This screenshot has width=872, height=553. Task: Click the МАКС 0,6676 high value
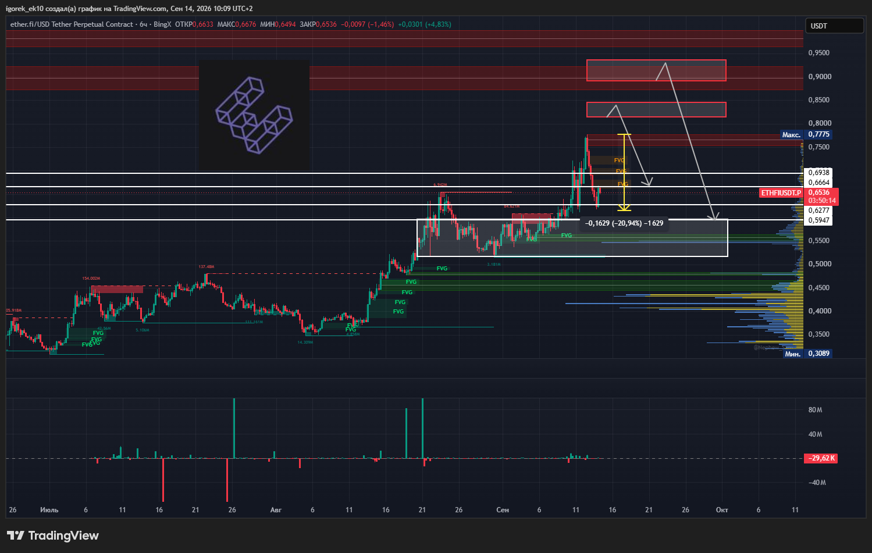tap(236, 24)
